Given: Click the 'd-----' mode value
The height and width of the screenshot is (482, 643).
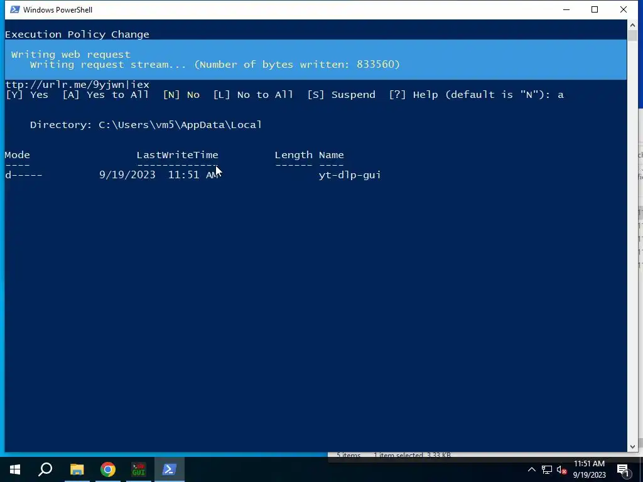Looking at the screenshot, I should [24, 175].
